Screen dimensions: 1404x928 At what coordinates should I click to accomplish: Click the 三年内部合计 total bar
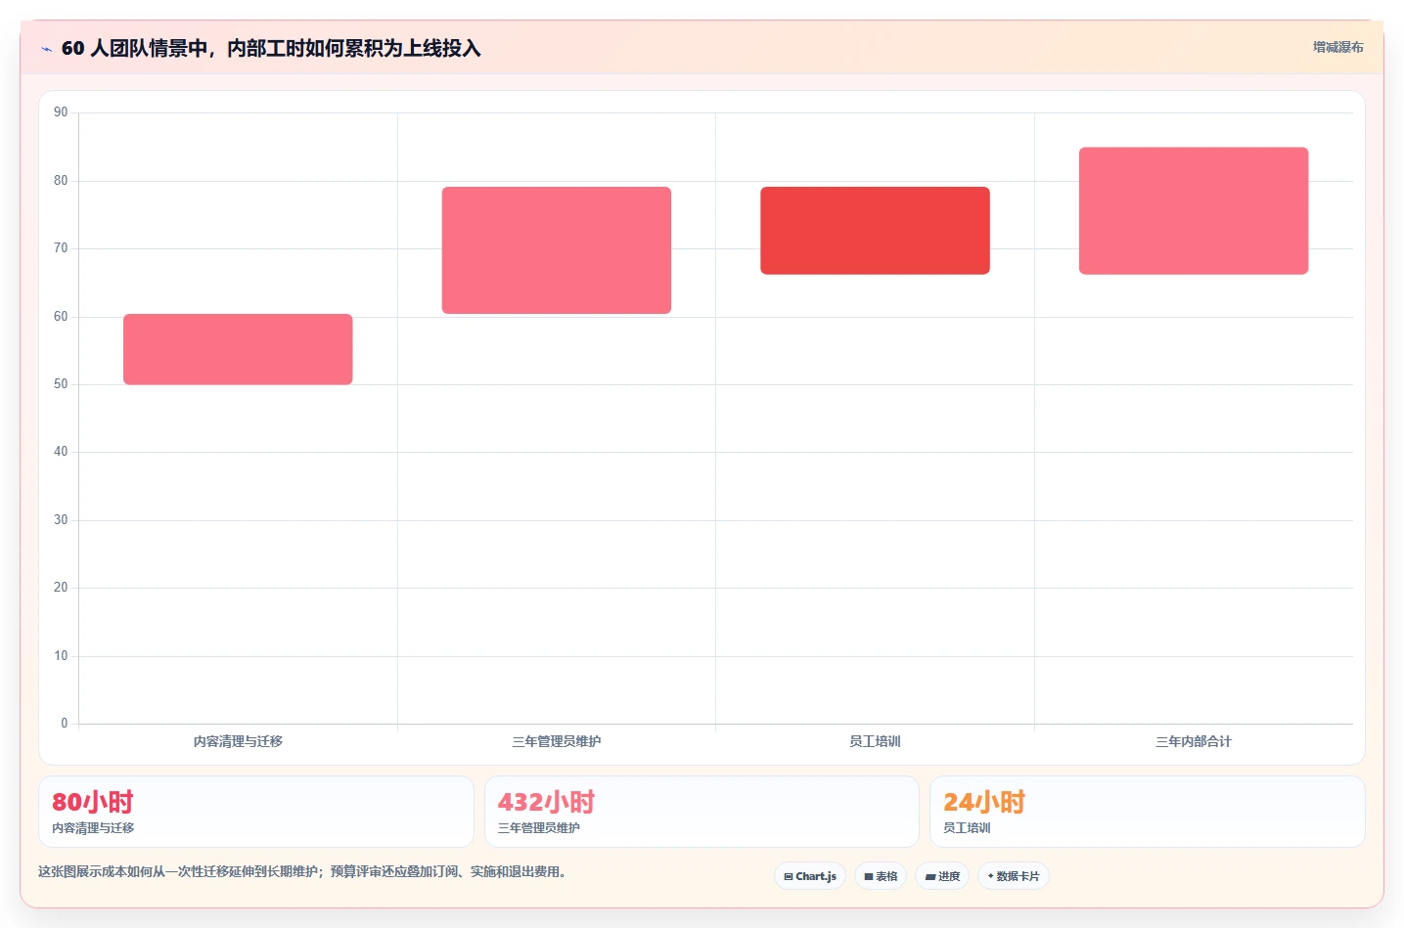pos(1194,211)
